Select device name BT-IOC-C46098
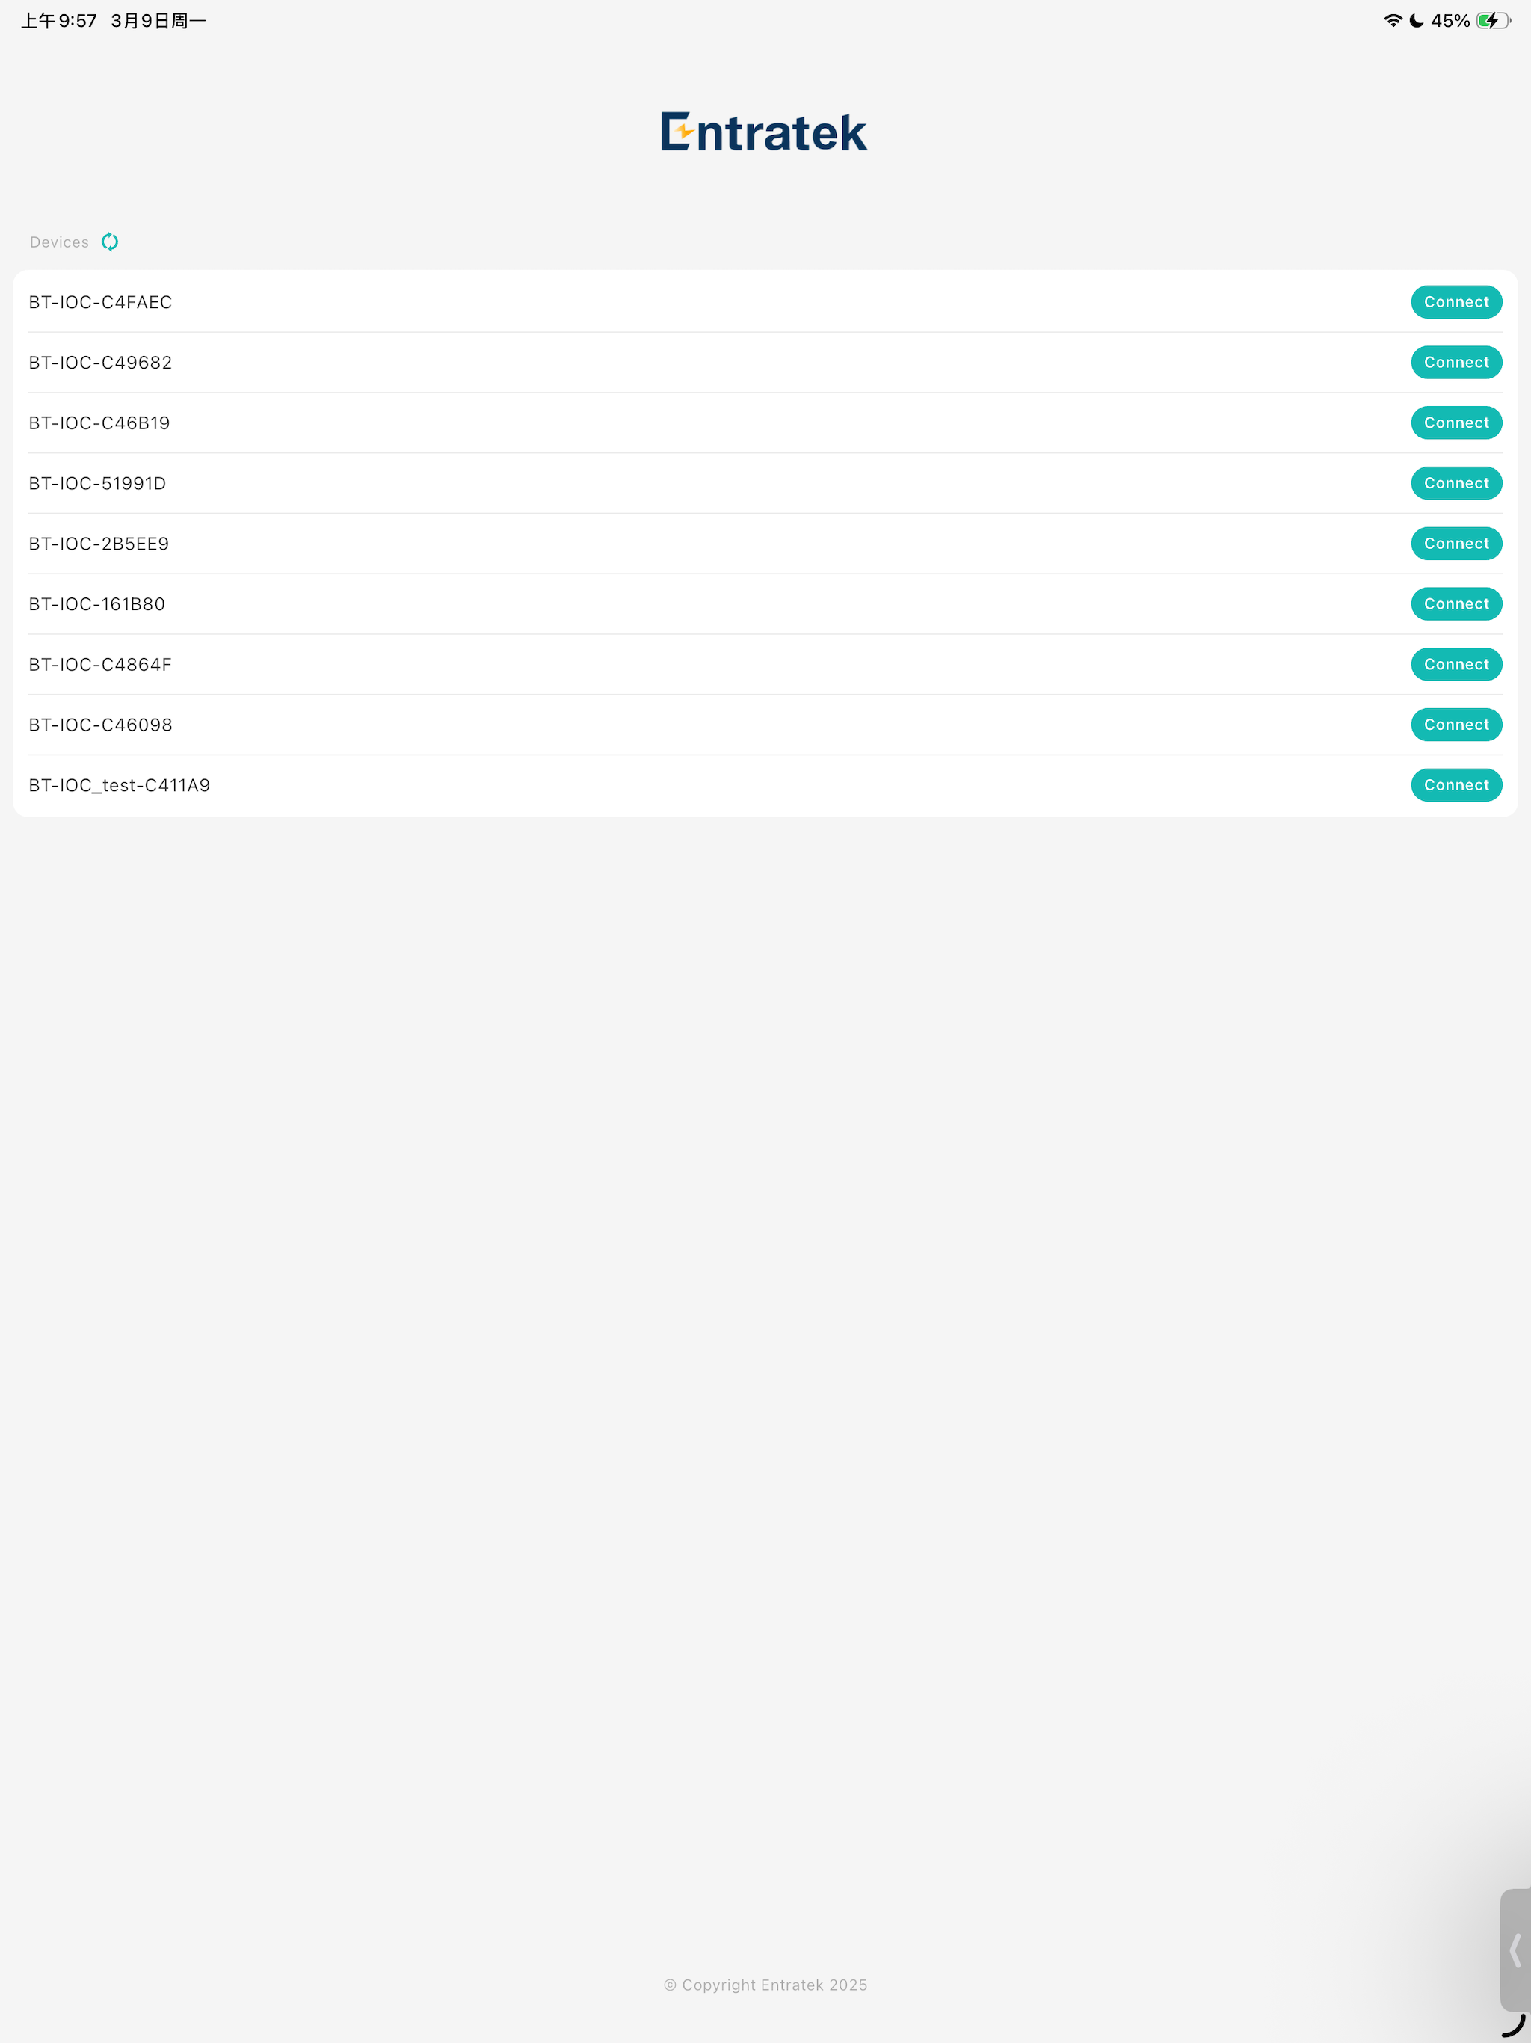This screenshot has height=2043, width=1531. coord(99,725)
